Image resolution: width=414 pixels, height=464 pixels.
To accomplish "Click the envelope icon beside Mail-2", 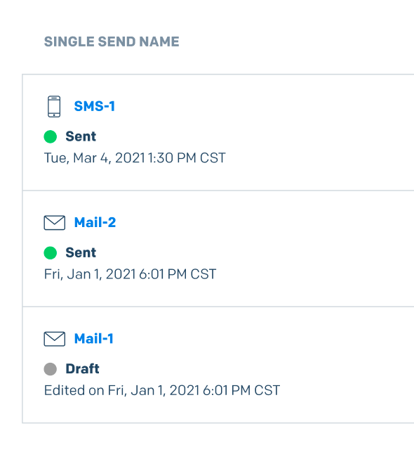I will point(55,223).
